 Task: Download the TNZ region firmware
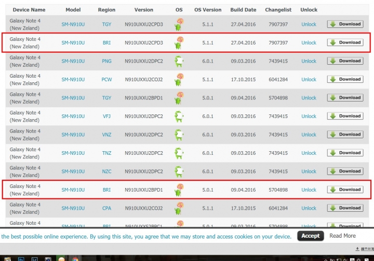[345, 153]
